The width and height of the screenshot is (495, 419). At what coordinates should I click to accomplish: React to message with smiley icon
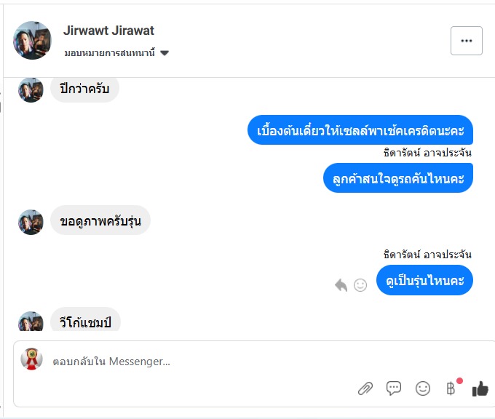pyautogui.click(x=360, y=285)
